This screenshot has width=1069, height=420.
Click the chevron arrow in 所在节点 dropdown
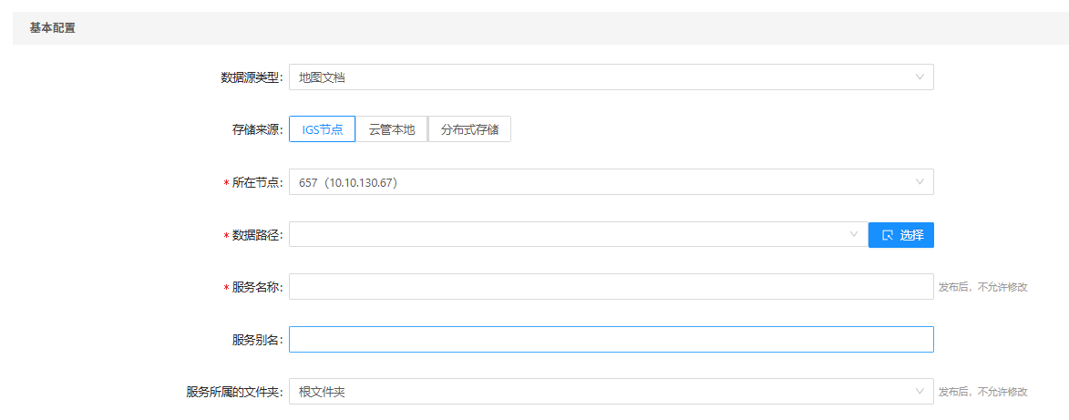pos(920,182)
